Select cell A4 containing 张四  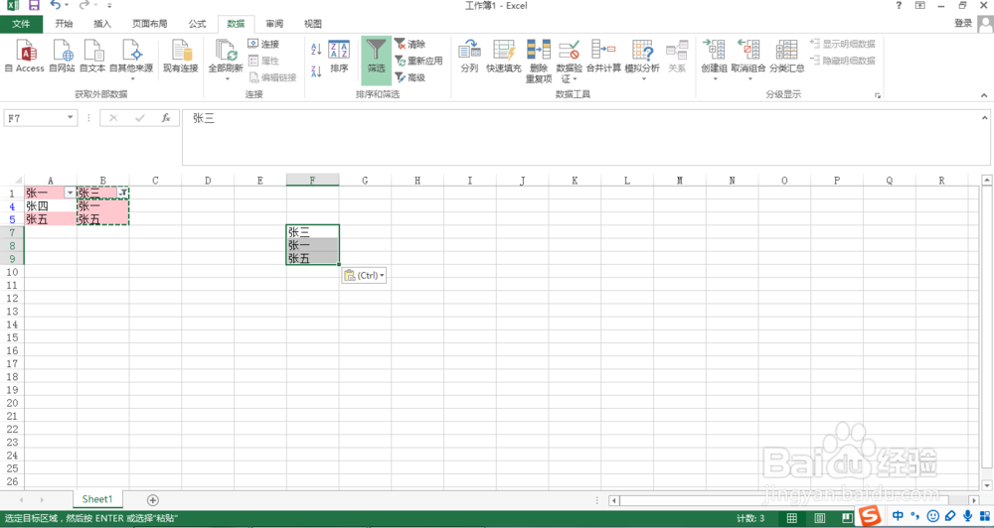[50, 205]
